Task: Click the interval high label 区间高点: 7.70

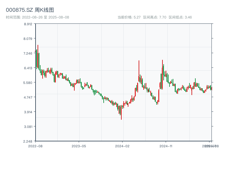Action: (x=155, y=17)
